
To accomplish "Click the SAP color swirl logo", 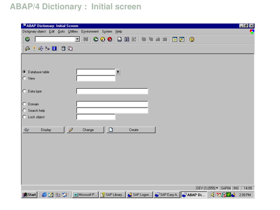I will click(252, 32).
